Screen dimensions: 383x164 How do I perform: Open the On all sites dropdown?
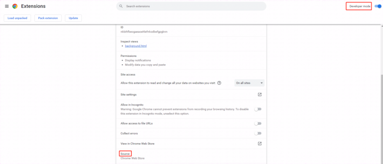[x=249, y=83]
